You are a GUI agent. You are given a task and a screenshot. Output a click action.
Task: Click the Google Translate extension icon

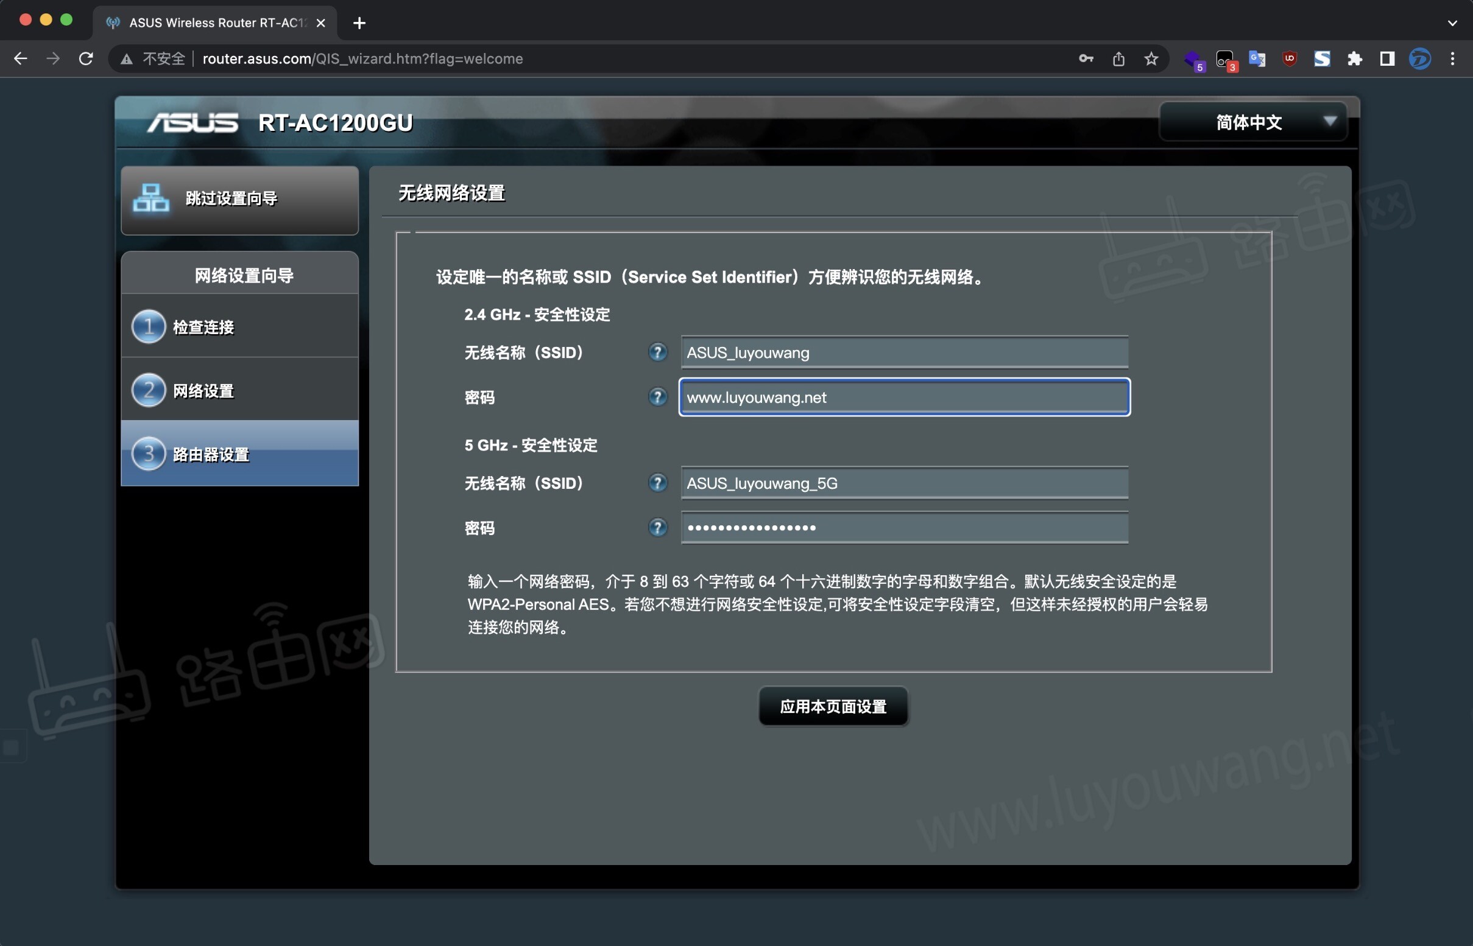coord(1257,59)
